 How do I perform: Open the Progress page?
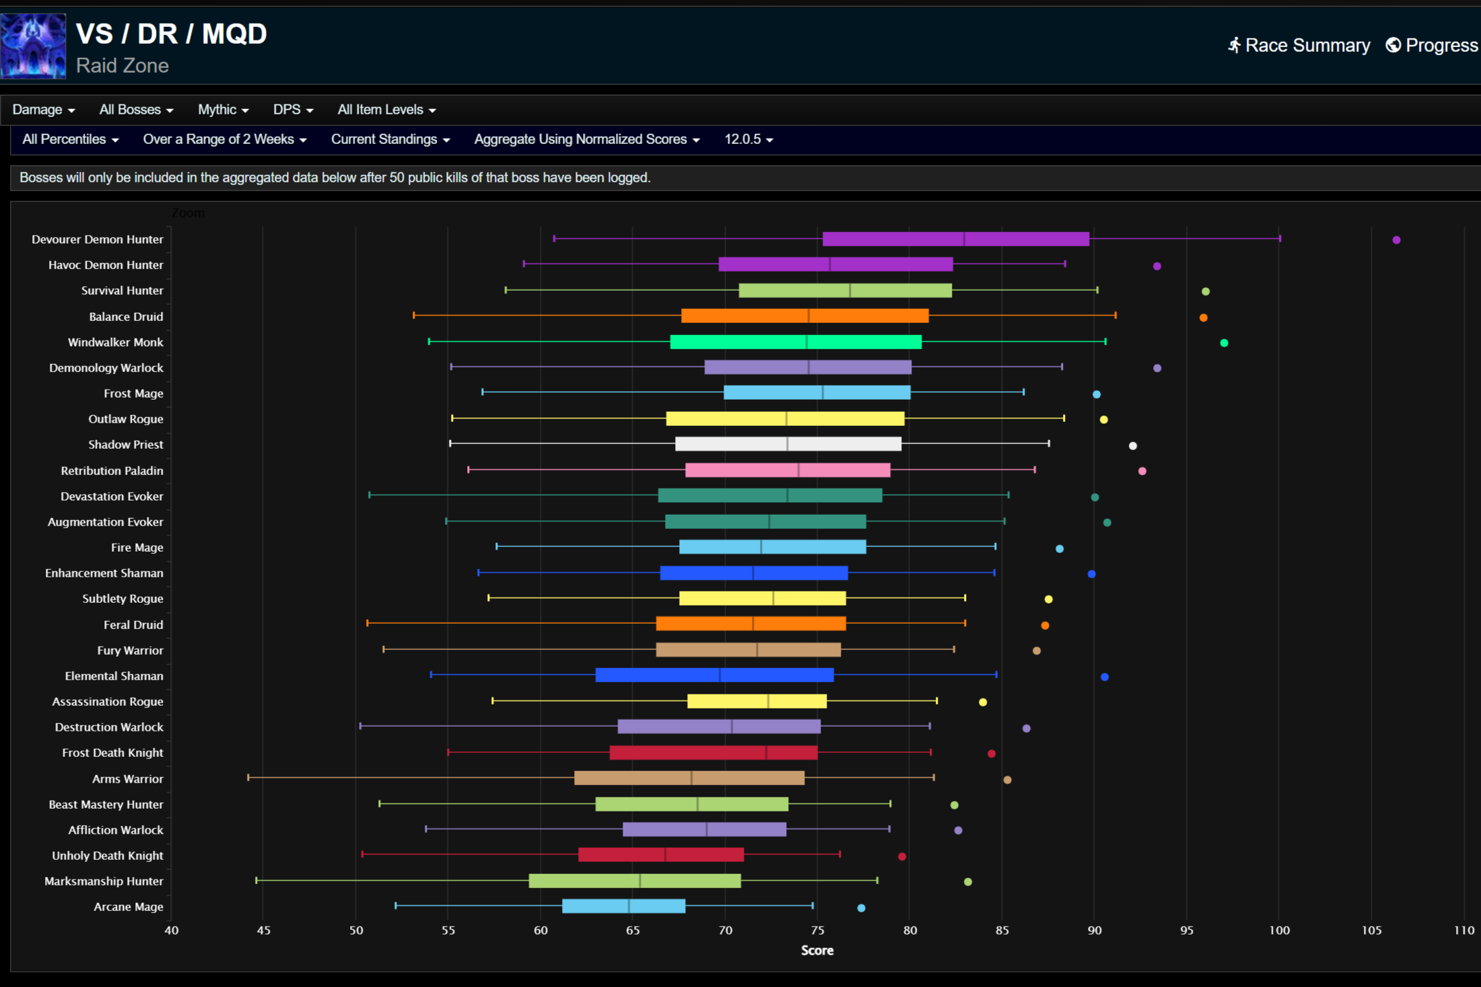[1441, 44]
